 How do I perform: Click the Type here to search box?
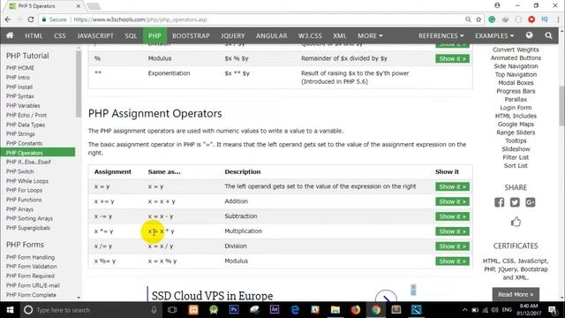90,310
